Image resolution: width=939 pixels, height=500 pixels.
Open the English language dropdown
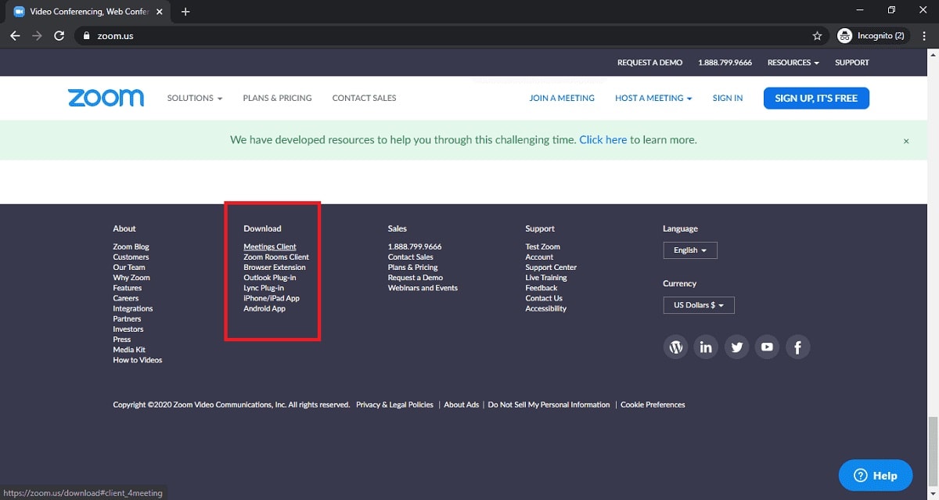click(690, 250)
